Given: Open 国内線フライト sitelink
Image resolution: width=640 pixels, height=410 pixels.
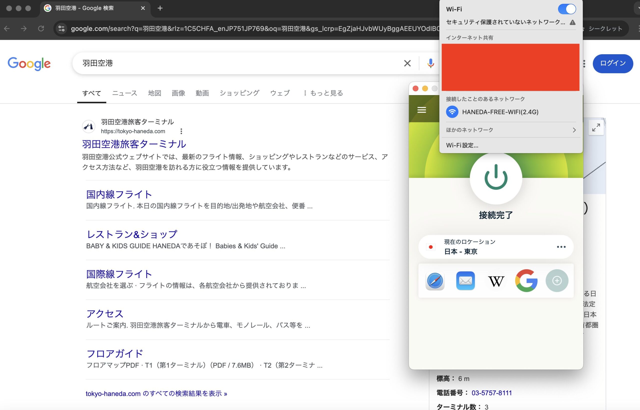Looking at the screenshot, I should pyautogui.click(x=119, y=194).
